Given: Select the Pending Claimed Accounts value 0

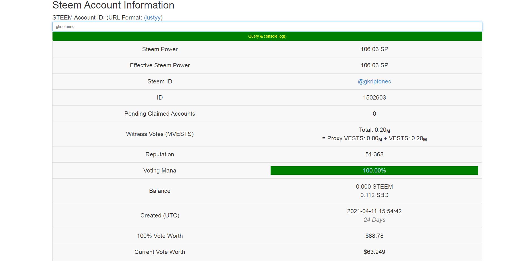Looking at the screenshot, I should coord(374,114).
